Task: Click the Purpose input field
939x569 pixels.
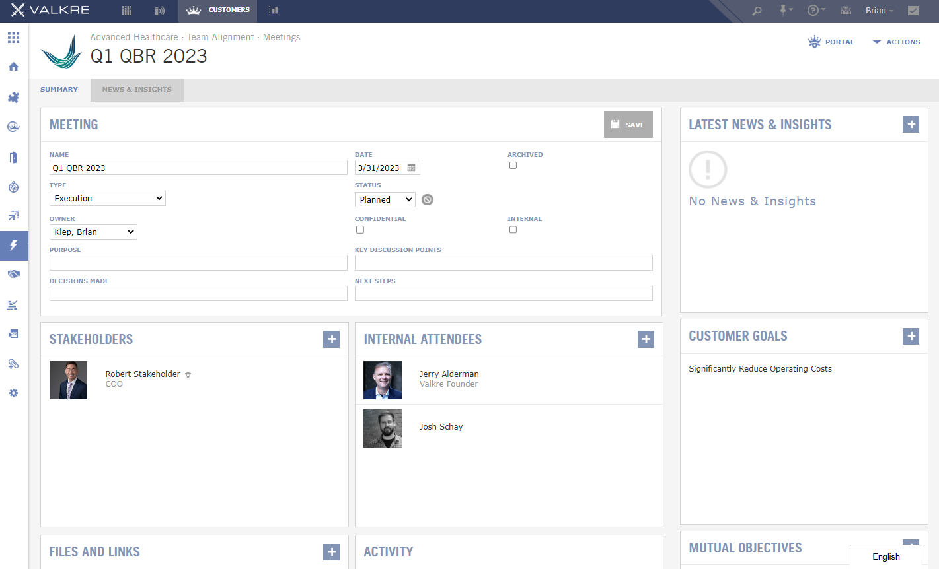Action: click(198, 263)
